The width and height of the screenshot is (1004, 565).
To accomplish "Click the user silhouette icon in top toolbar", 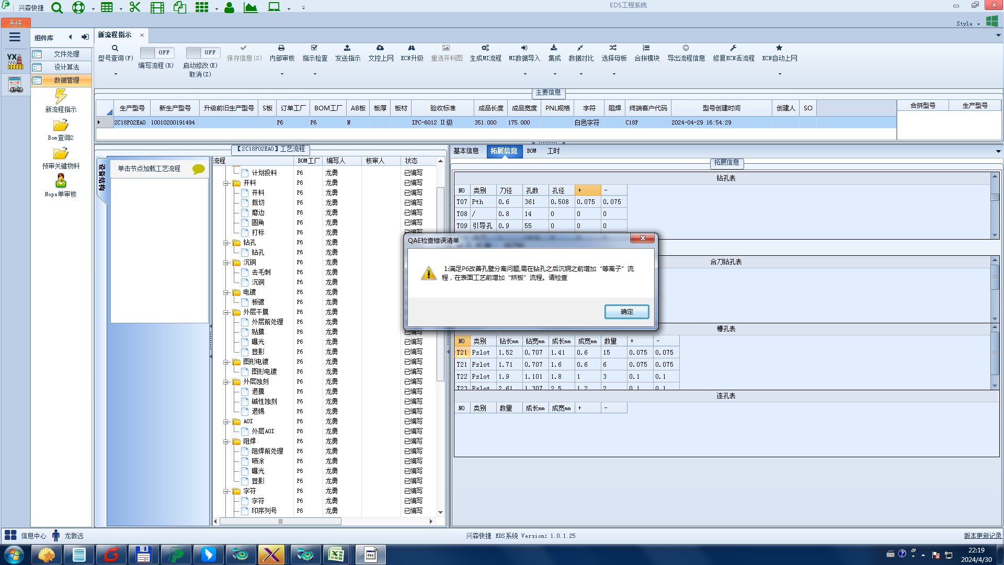I will [x=229, y=8].
